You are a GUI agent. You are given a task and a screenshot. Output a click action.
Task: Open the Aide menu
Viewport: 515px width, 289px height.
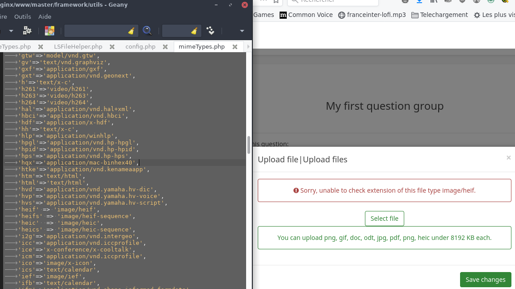(x=45, y=17)
